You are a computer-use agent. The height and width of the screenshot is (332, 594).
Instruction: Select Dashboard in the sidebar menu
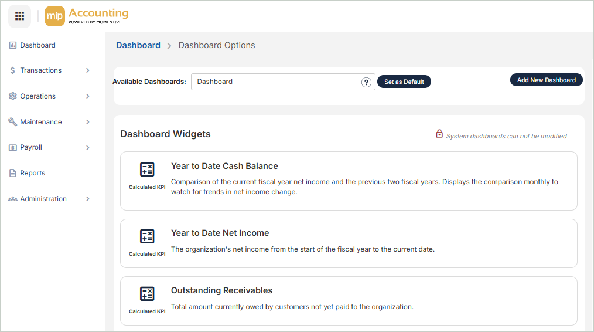coord(37,45)
